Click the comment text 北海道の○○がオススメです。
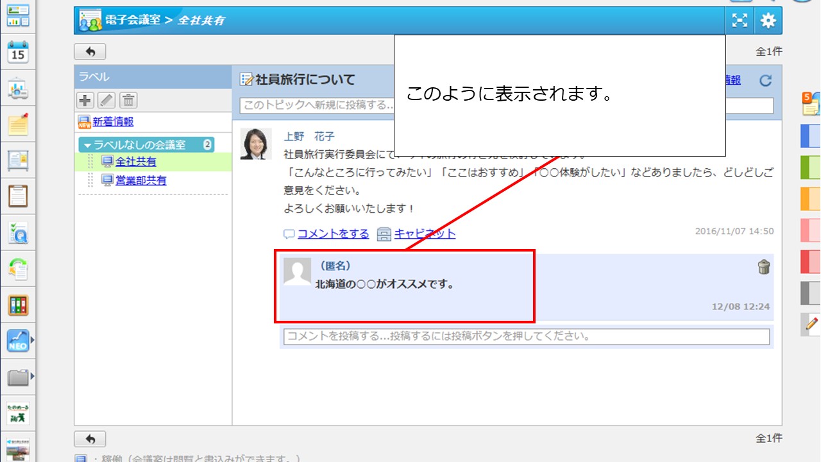821x462 pixels. (x=385, y=284)
